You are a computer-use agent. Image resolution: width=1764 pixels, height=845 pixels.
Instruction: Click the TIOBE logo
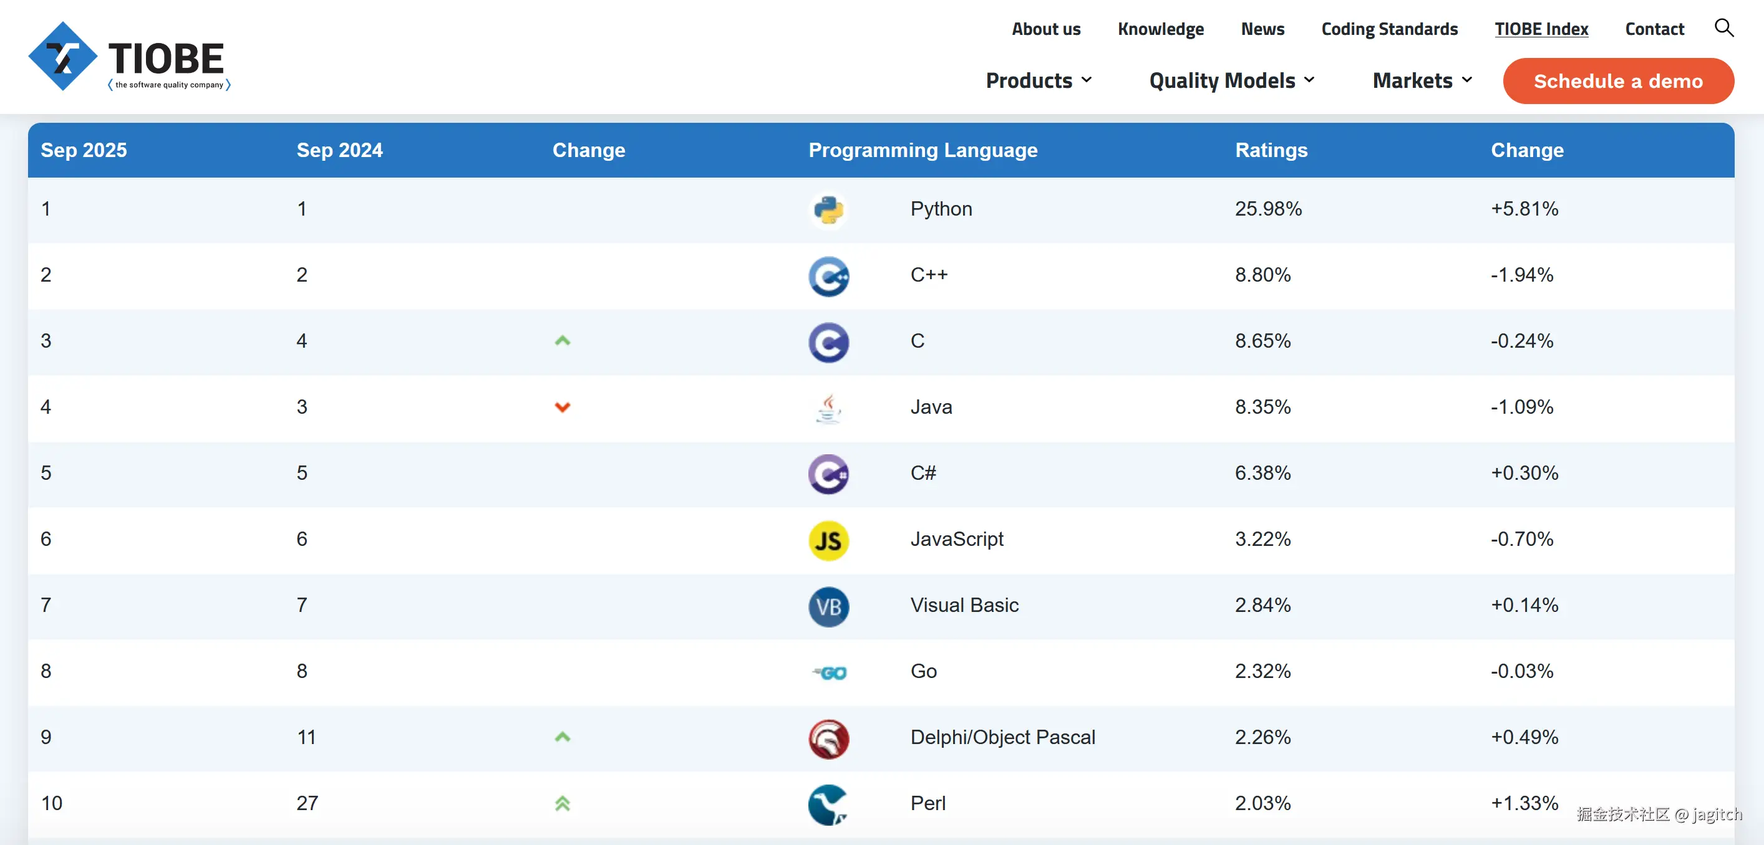point(129,57)
